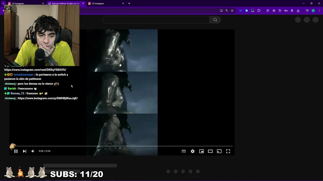Open the tab search dropdown chevron
323x181 pixels.
click(x=3, y=3)
